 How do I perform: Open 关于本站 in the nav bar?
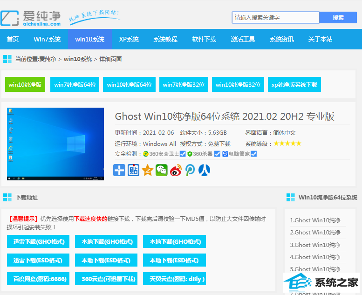(x=321, y=39)
